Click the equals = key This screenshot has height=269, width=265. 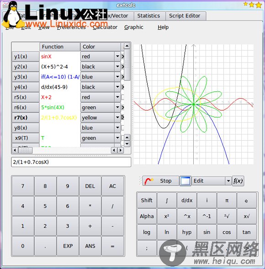click(112, 246)
